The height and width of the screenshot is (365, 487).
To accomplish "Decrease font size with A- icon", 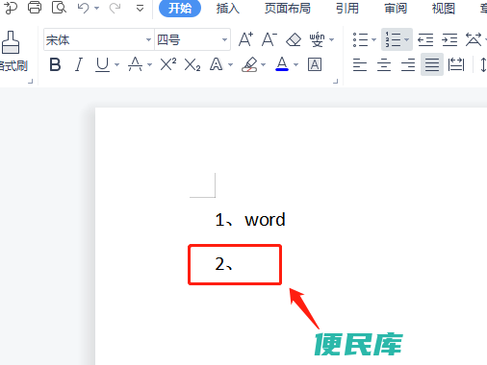I will [269, 39].
